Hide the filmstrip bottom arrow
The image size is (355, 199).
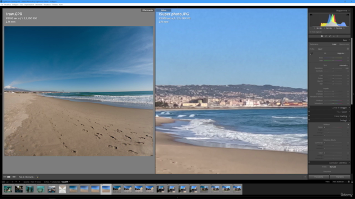[177, 198]
